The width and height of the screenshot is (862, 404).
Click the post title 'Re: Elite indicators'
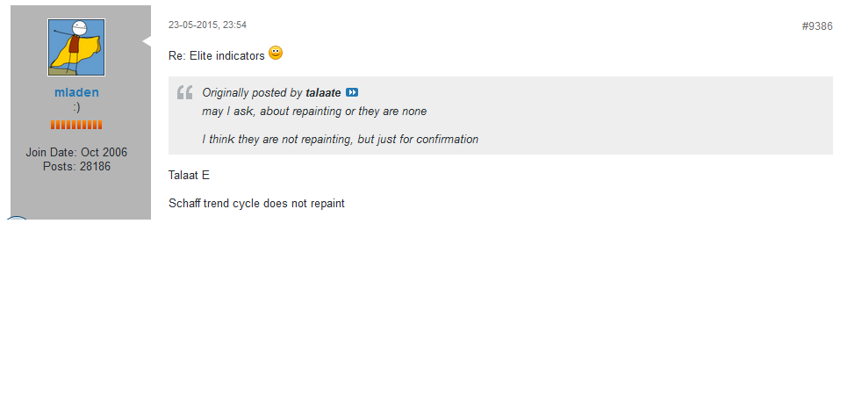tap(216, 55)
